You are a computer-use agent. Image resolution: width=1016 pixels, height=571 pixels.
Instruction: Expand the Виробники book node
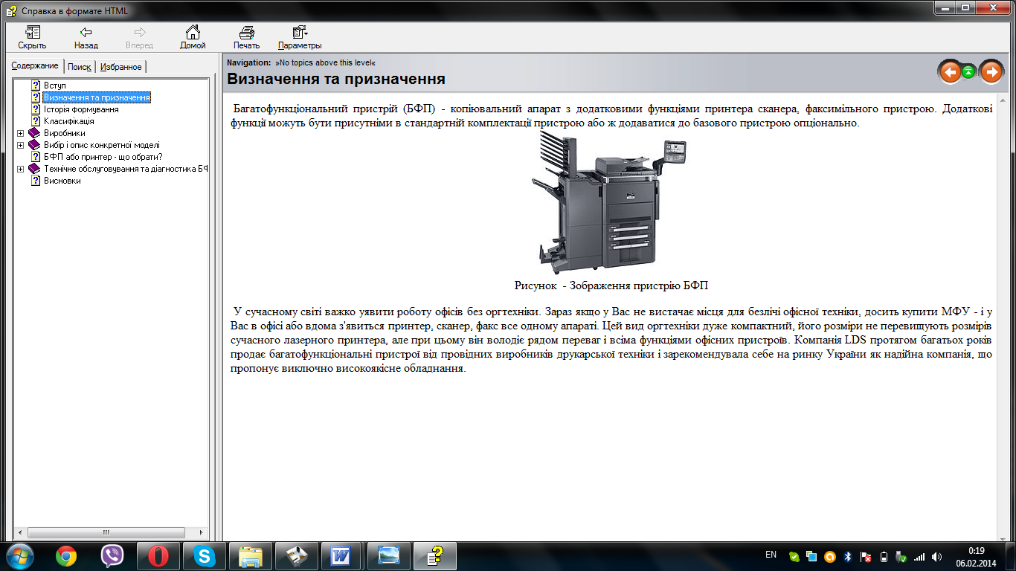pos(20,133)
